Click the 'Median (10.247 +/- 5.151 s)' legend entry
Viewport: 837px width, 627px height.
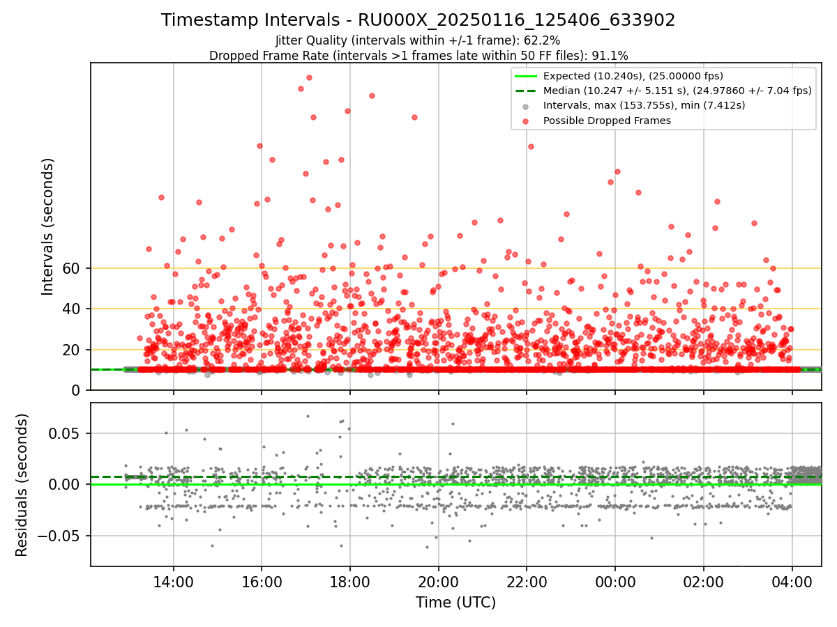pos(677,91)
